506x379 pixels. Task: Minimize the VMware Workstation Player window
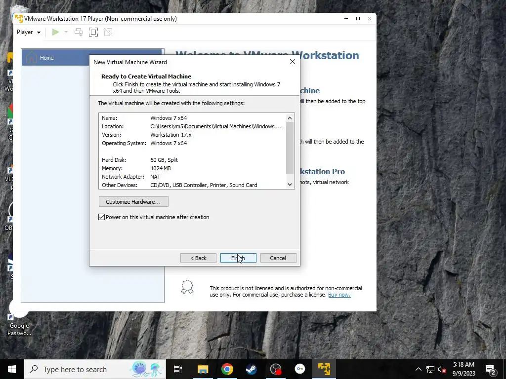[x=346, y=19]
